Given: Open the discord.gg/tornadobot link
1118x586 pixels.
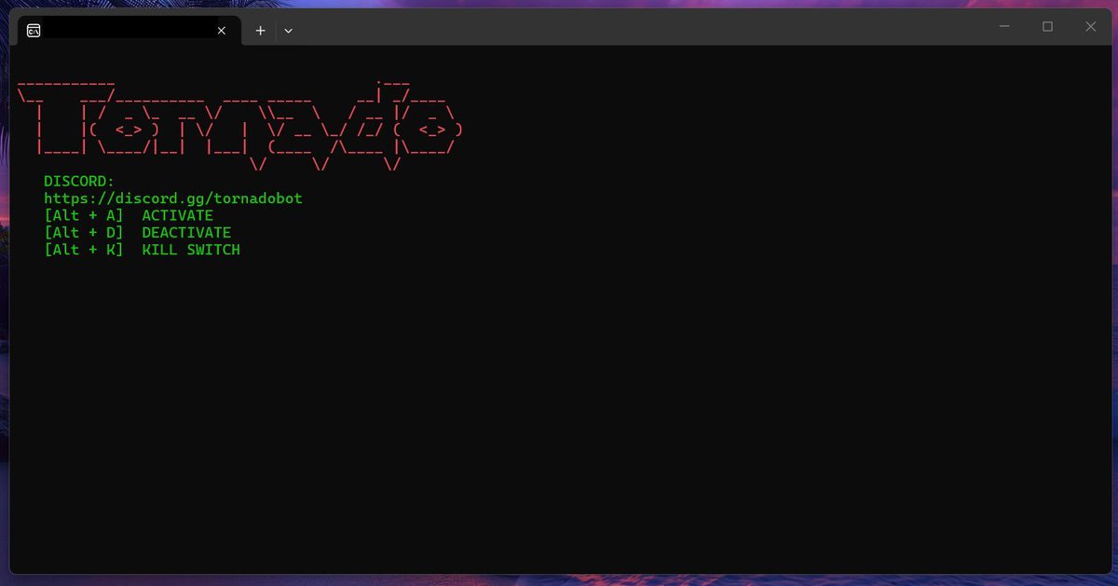Looking at the screenshot, I should coord(173,198).
